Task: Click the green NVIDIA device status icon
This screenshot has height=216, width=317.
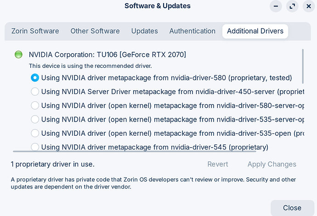Action: click(18, 55)
